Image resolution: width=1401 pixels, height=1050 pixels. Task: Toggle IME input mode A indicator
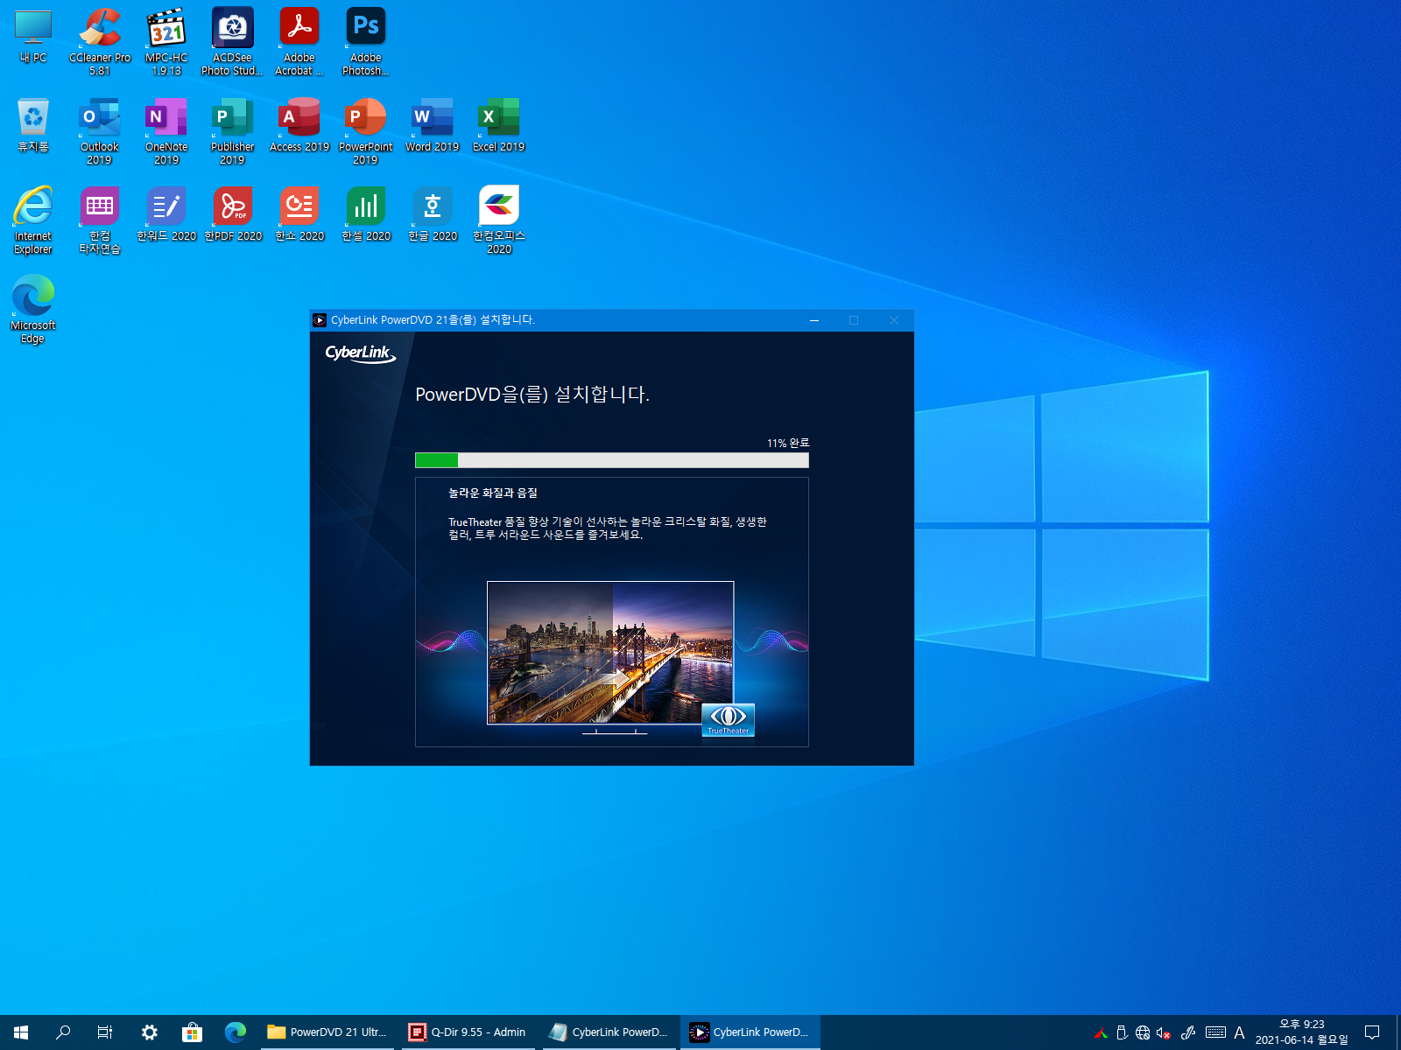(1239, 1032)
